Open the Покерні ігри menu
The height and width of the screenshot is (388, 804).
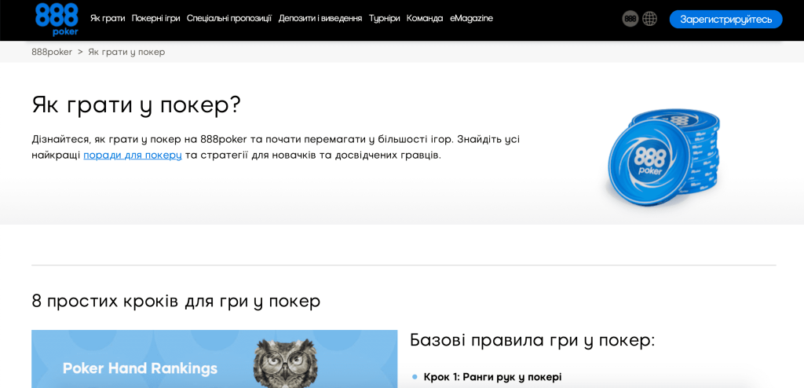156,19
